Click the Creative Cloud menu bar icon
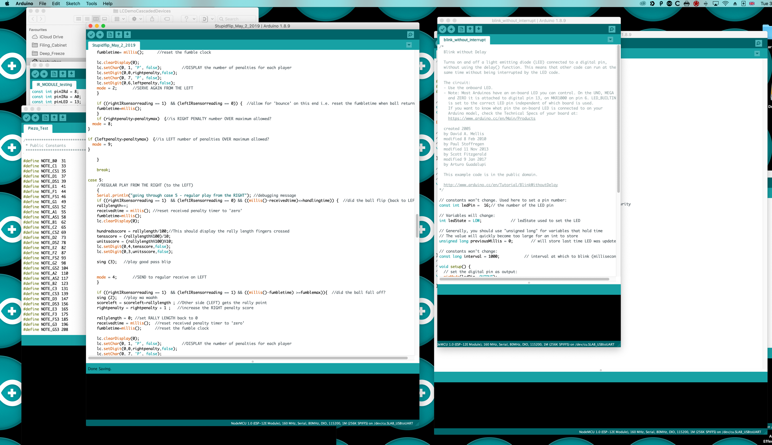This screenshot has width=772, height=445. 643,3
